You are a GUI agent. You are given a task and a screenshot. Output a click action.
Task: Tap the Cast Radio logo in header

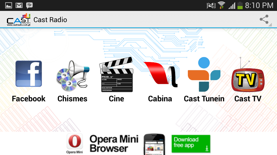[18, 20]
